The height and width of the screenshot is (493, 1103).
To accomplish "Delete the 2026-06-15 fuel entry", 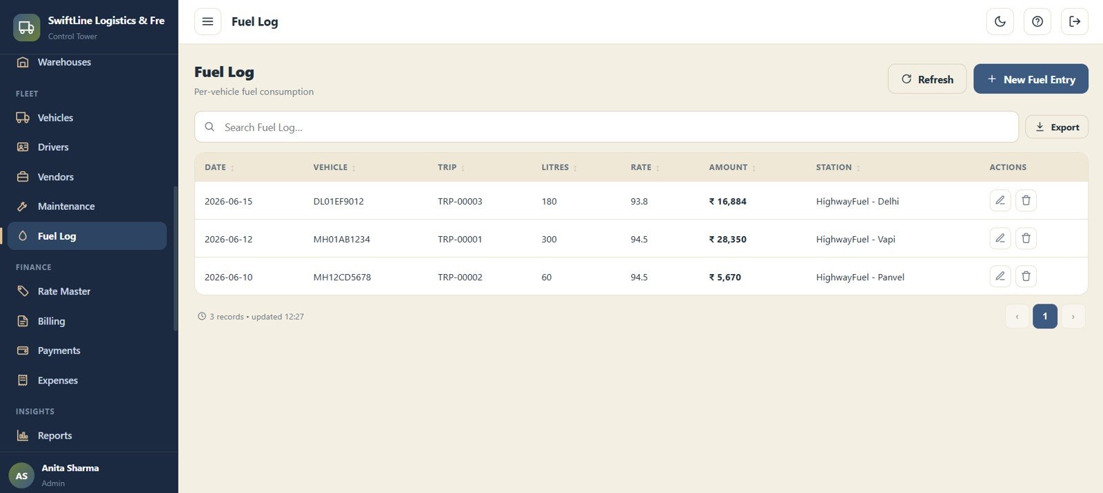I will click(1026, 200).
